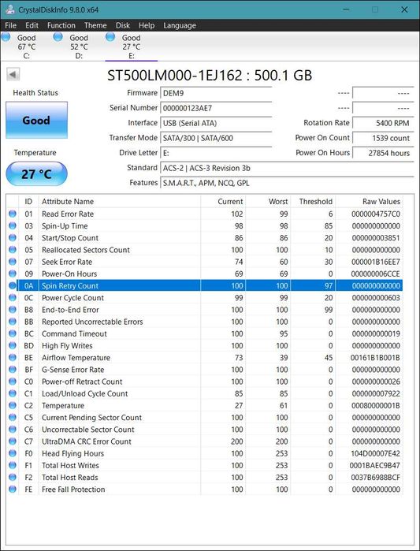Switch to the C: disk tab
This screenshot has width=420, height=551.
coord(26,47)
